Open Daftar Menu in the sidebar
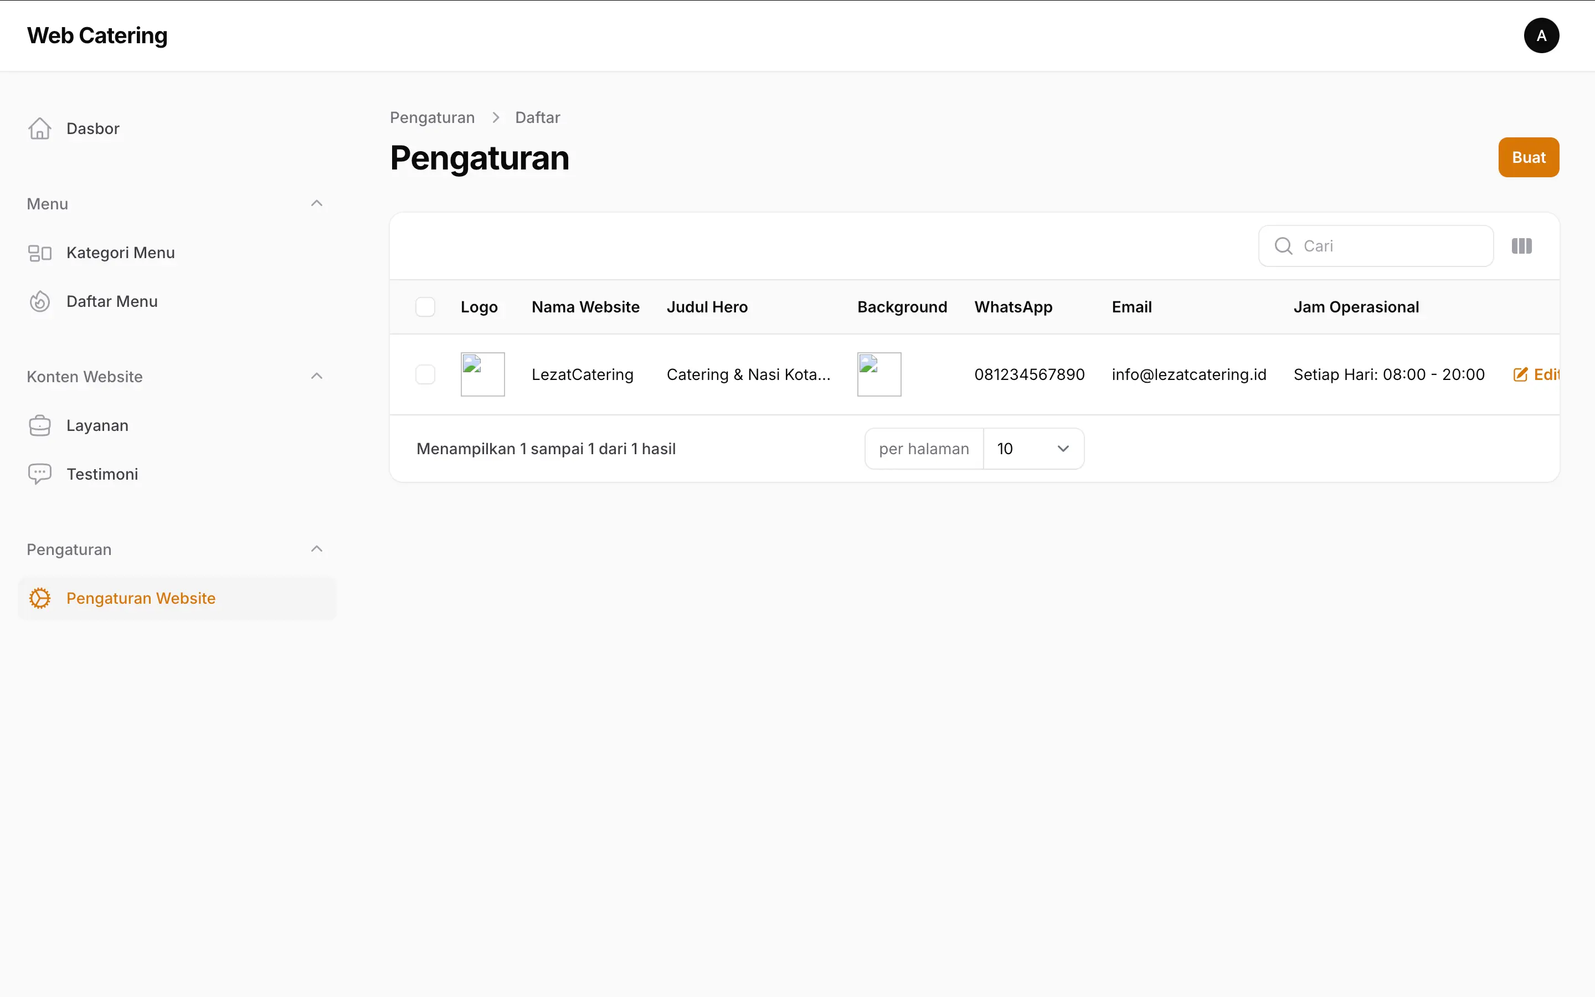This screenshot has height=997, width=1595. [177, 301]
